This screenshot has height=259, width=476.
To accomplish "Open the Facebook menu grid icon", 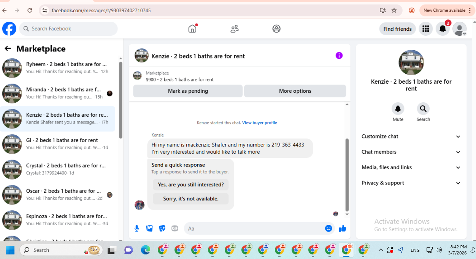I will tap(426, 29).
